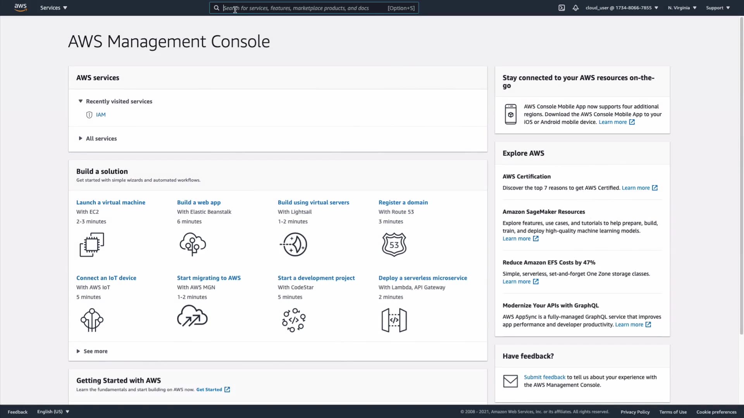The height and width of the screenshot is (418, 744).
Task: Open the IAM recently visited link
Action: tap(101, 115)
